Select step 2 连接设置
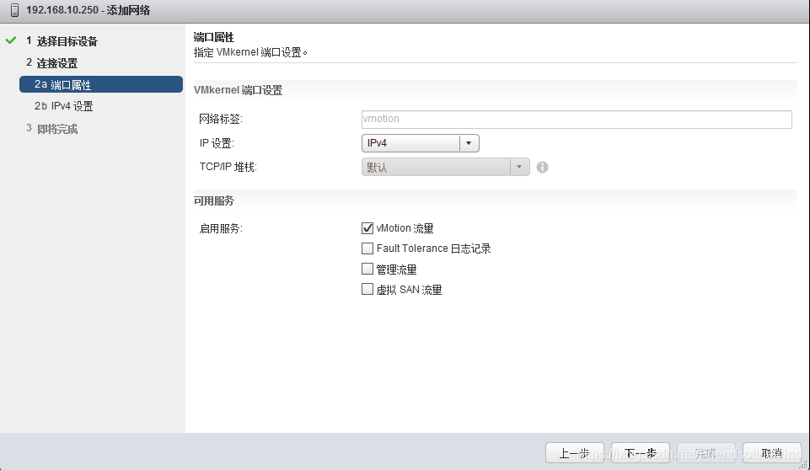810x470 pixels. click(x=52, y=63)
